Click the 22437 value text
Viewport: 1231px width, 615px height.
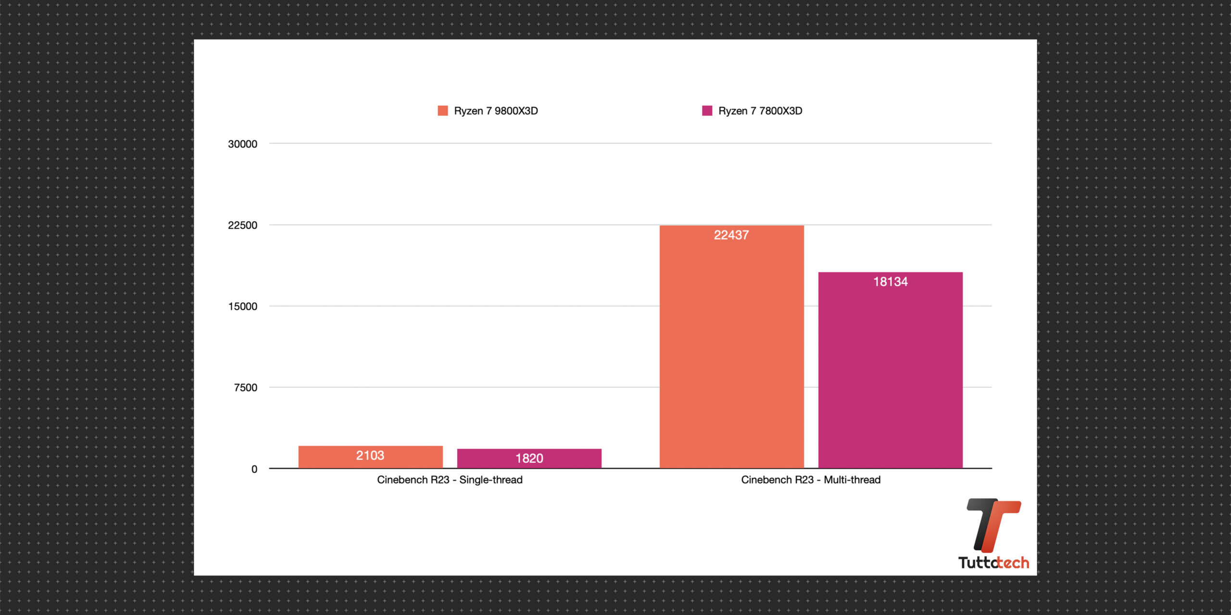(731, 235)
